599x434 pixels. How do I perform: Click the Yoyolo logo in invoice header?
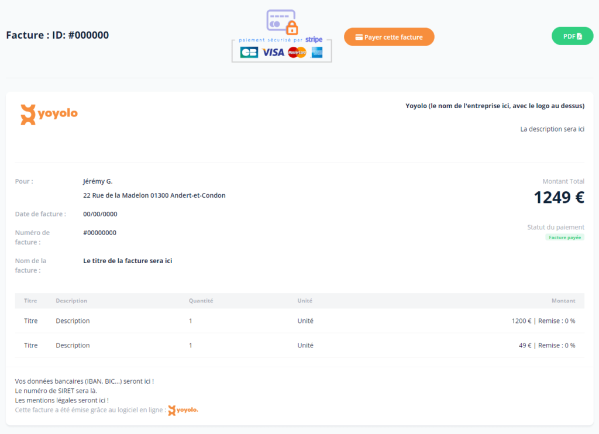coord(49,114)
